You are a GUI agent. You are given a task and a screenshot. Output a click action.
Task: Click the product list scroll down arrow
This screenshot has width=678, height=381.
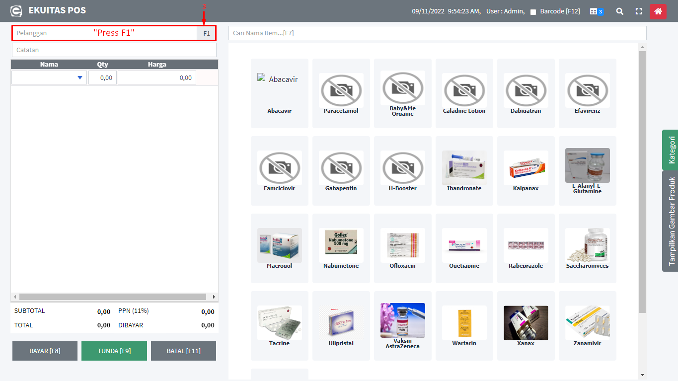click(642, 375)
